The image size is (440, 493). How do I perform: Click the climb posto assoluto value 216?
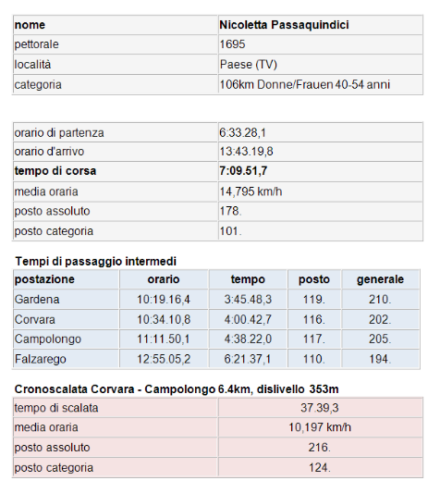[x=320, y=448]
